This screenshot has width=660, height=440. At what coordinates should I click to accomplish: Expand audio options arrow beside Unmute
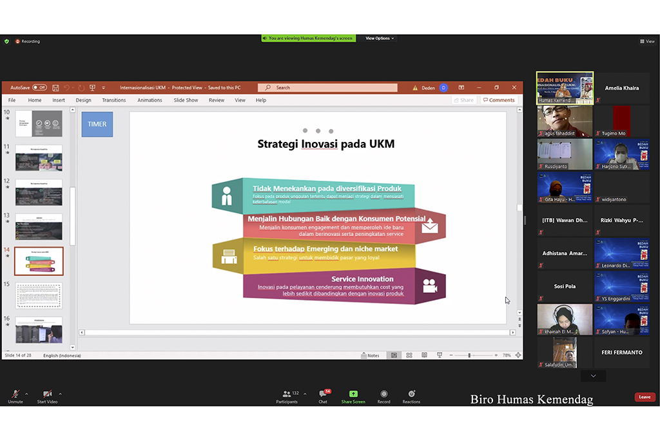pyautogui.click(x=26, y=394)
